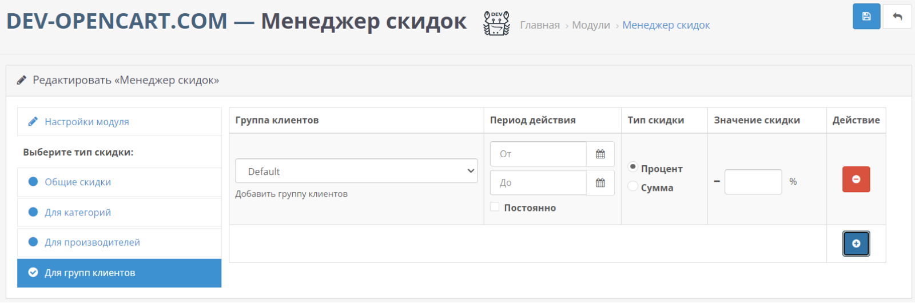Open the Default customer group dropdown
This screenshot has height=303, width=915.
(356, 171)
